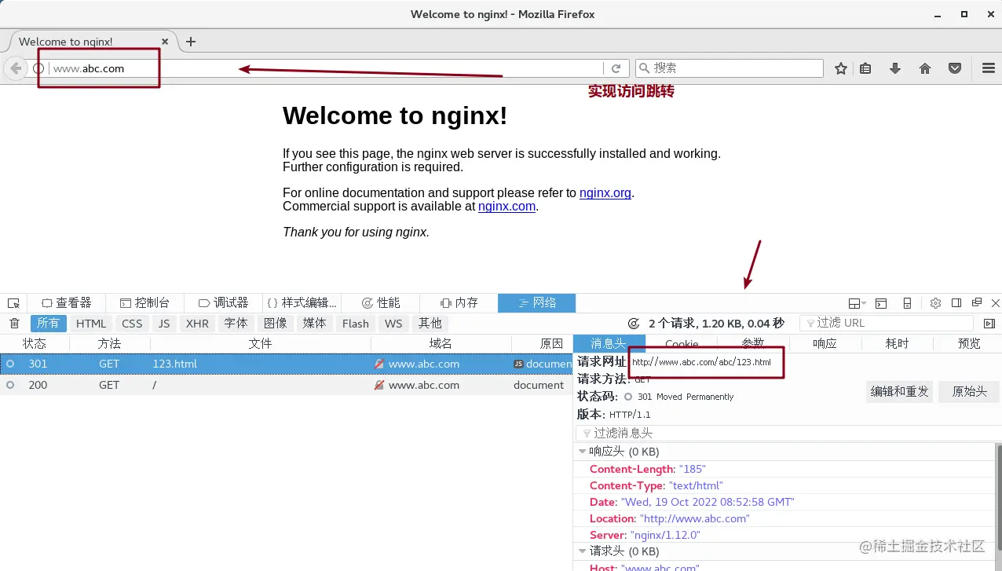The image size is (1002, 571).
Task: Activate the element picker icon in devtools
Action: (x=13, y=303)
